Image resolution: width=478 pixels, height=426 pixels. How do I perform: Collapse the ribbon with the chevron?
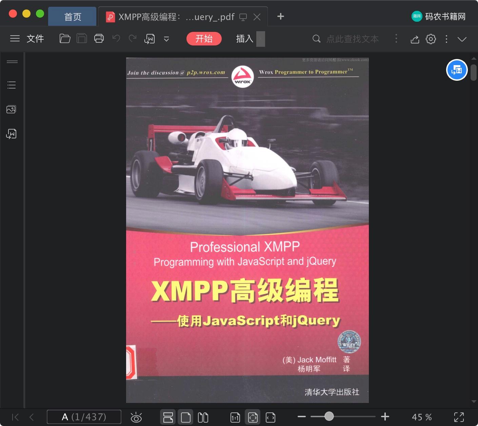coord(462,39)
